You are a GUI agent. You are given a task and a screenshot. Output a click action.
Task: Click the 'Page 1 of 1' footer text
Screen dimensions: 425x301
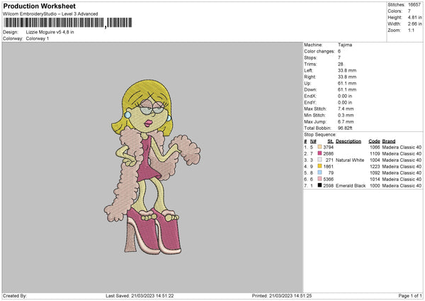pos(410,295)
